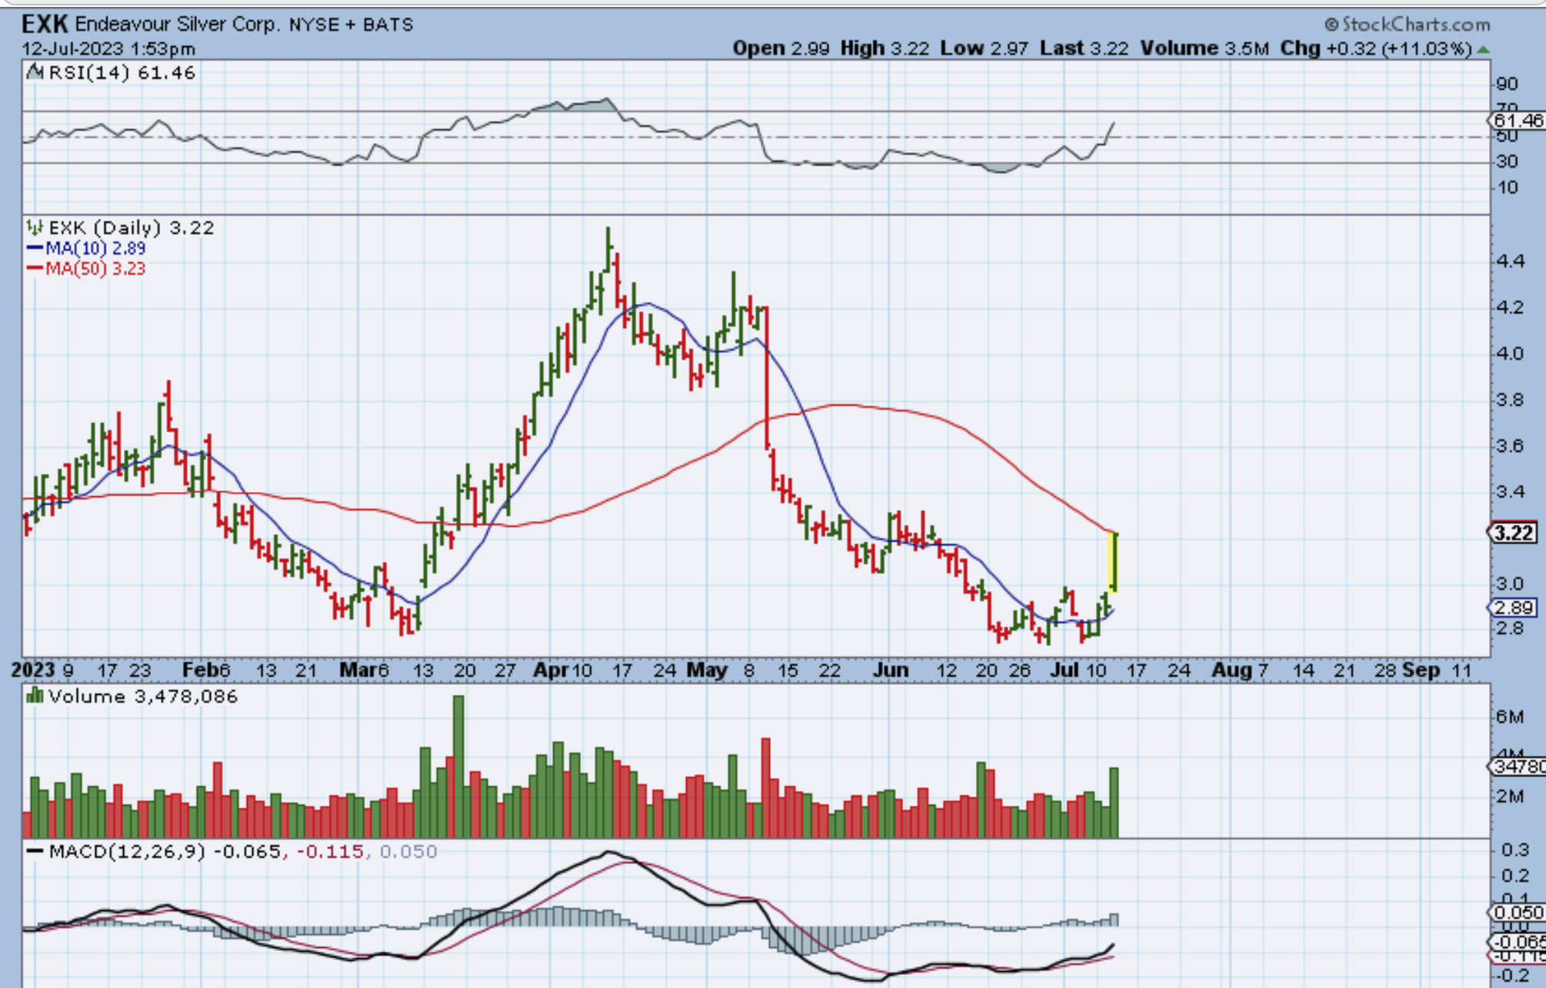Click the 3.22 last price tag on the price axis
Screen dimensions: 1546x988
pos(1513,532)
